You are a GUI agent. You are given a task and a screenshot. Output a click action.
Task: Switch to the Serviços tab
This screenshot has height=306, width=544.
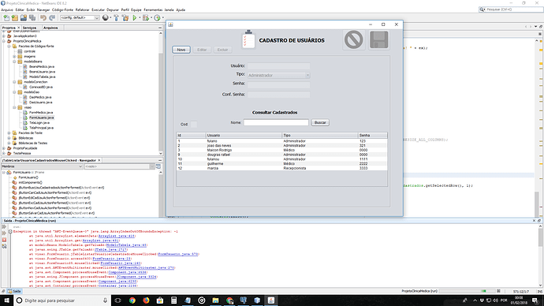29,28
